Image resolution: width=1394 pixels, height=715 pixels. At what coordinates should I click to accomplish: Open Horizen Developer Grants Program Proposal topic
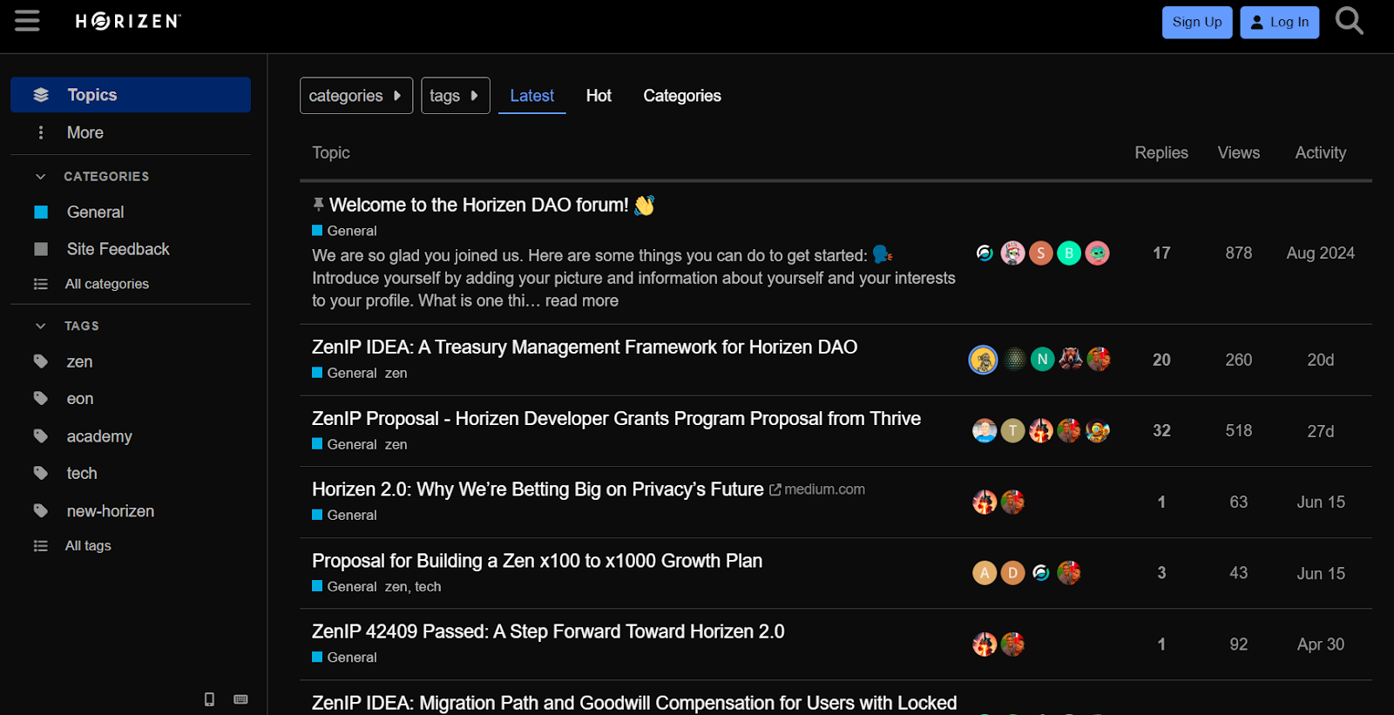tap(616, 419)
